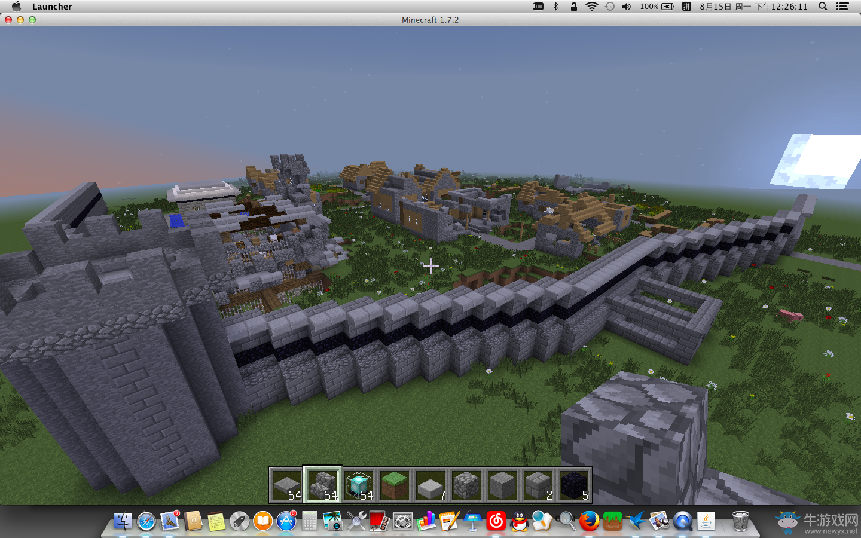Open the wrench and screwdriver utilities icon

356,521
